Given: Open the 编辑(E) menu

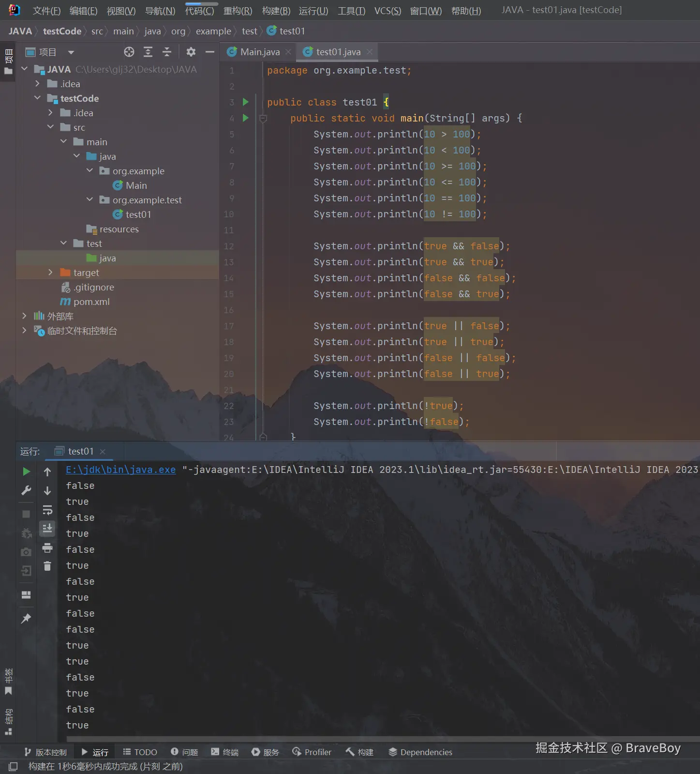Looking at the screenshot, I should pos(83,11).
